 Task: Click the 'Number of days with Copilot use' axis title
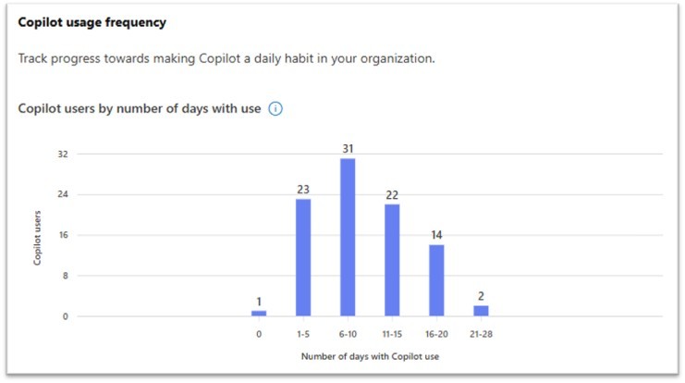370,356
